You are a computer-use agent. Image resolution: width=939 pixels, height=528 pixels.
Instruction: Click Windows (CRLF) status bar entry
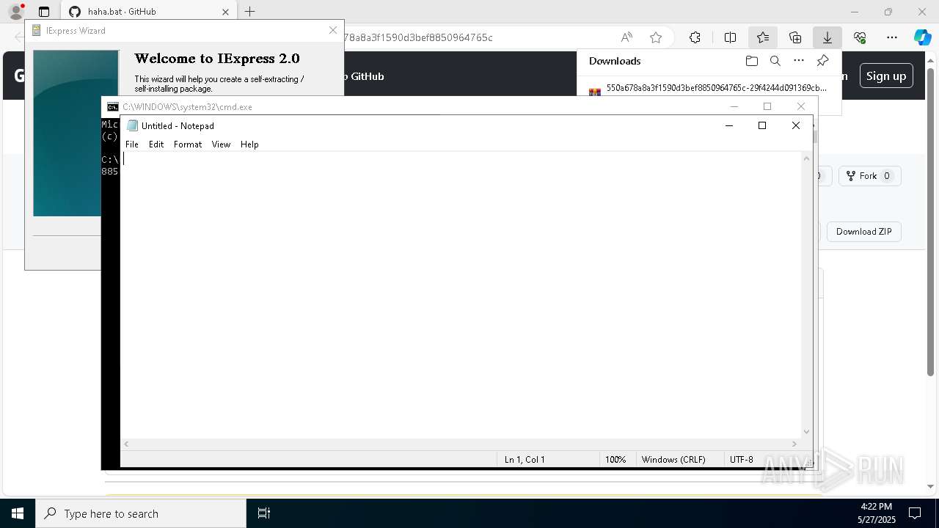[x=673, y=460]
